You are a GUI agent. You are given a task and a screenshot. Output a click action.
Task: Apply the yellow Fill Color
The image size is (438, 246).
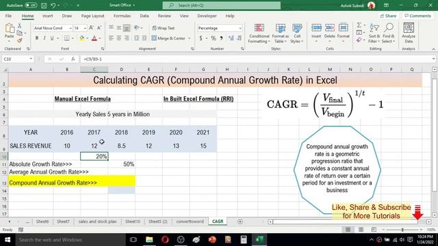point(81,38)
